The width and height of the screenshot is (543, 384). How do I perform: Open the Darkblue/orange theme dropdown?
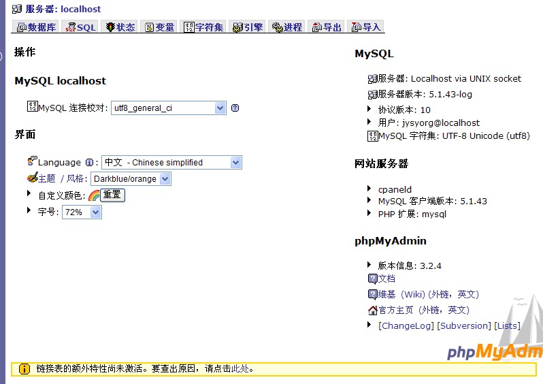click(131, 179)
